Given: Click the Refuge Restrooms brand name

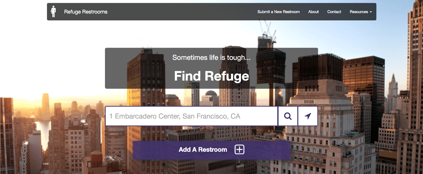Looking at the screenshot, I should pos(86,12).
